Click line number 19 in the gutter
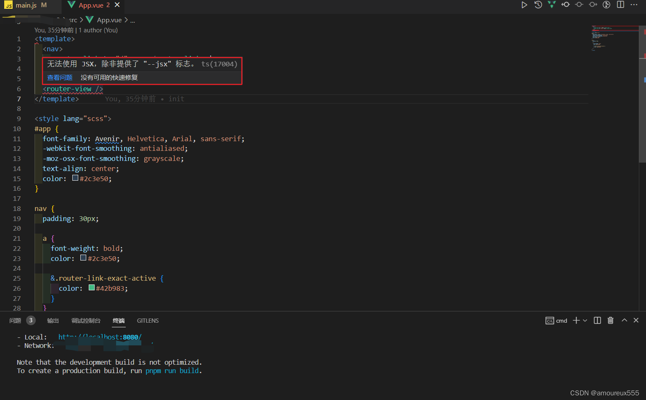 click(17, 219)
